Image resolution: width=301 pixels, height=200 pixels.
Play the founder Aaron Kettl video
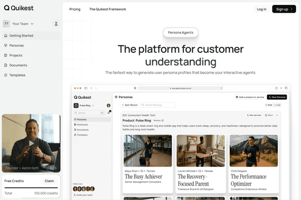coord(31,143)
